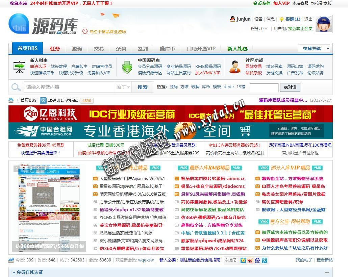Click the 加入YMK VIP link

tap(207, 73)
